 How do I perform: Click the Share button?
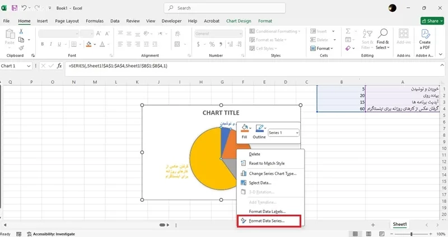click(x=432, y=21)
